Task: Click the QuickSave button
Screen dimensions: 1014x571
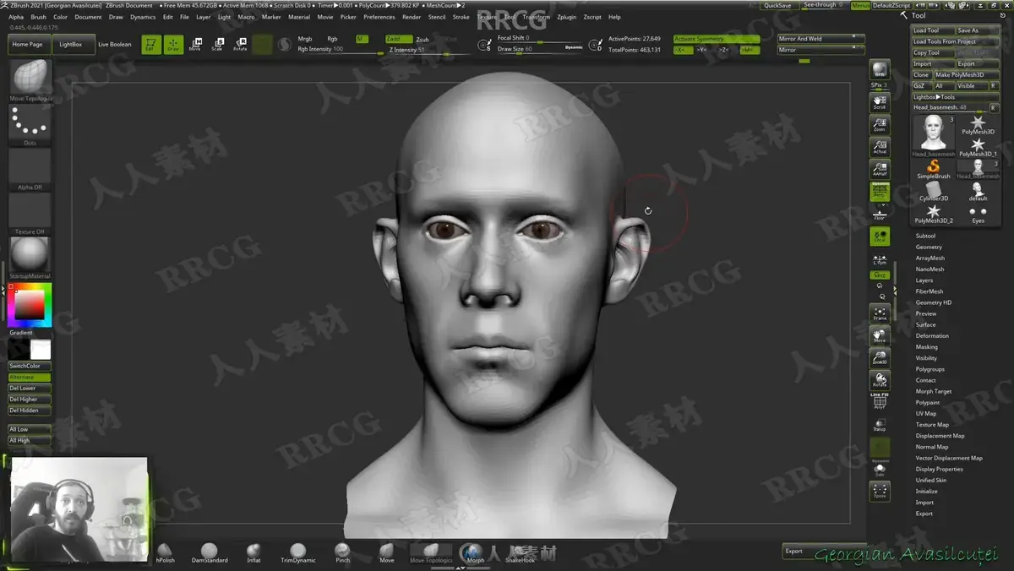Action: click(x=777, y=5)
